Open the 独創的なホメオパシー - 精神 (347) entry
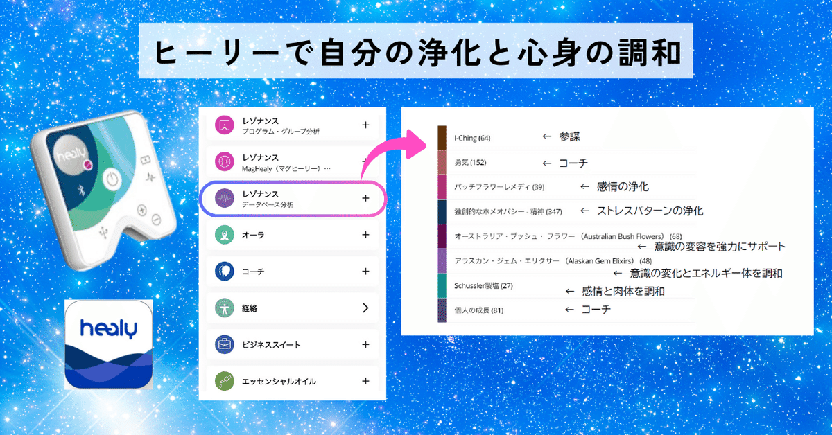Viewport: 832px width, 435px height. coord(508,211)
